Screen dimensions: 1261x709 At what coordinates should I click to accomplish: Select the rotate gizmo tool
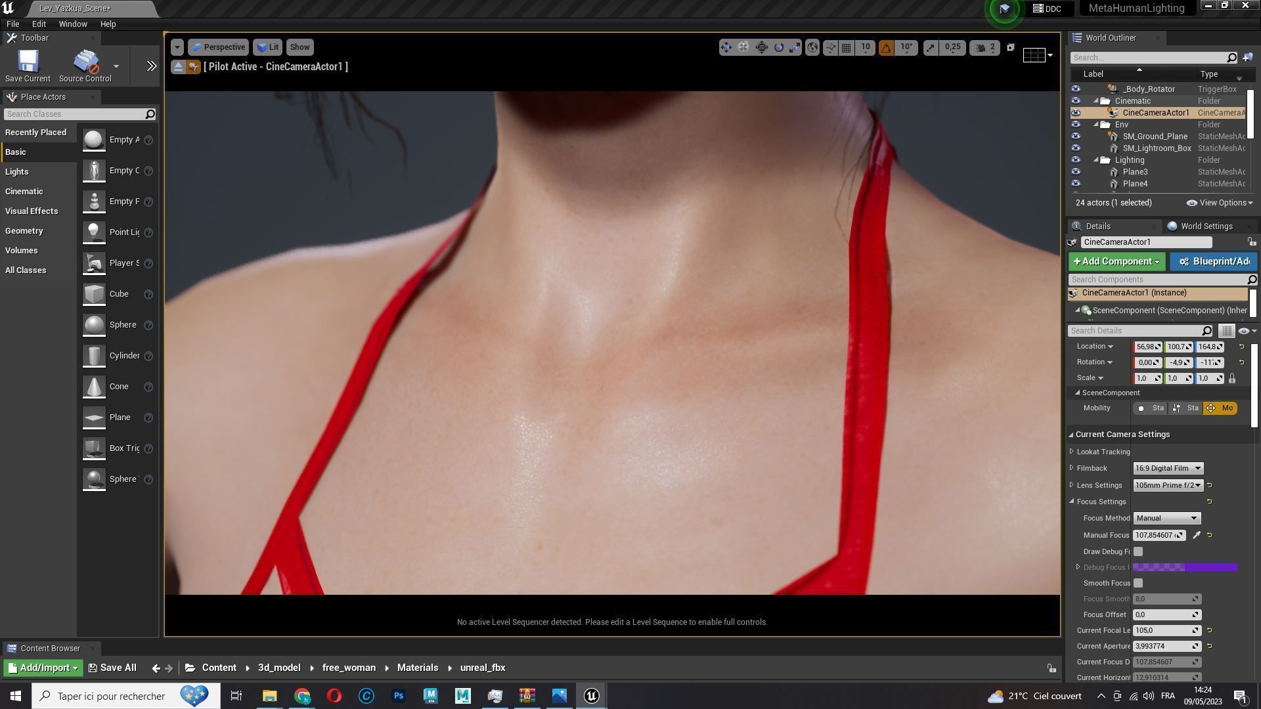click(778, 47)
